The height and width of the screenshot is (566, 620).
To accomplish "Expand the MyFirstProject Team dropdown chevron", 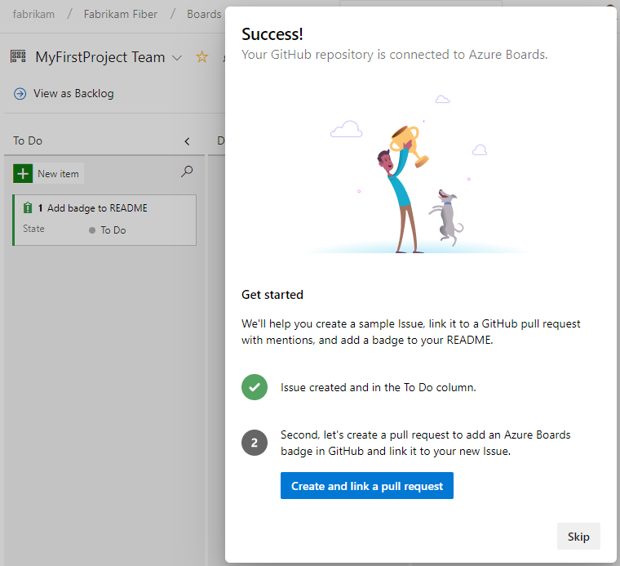I will click(x=177, y=58).
